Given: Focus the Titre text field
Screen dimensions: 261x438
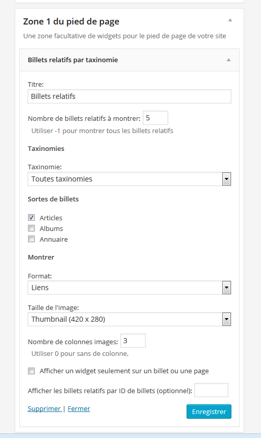Looking at the screenshot, I should pos(129,96).
